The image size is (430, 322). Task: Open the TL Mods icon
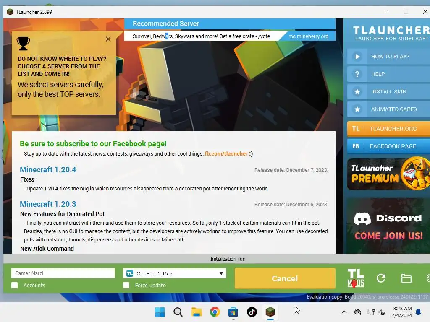point(356,278)
